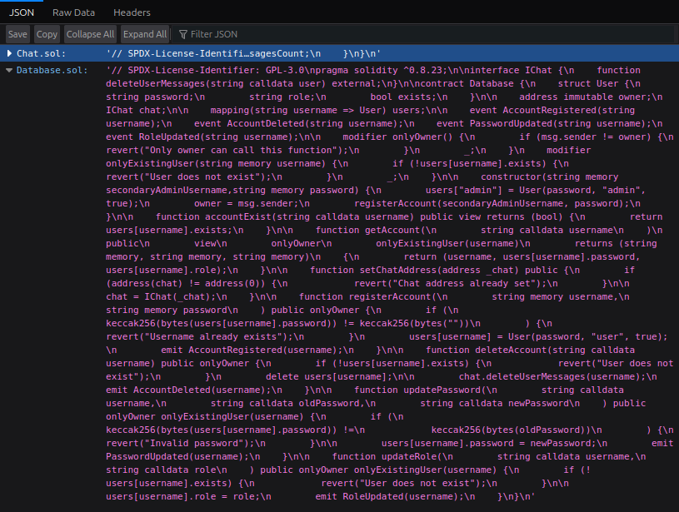Collapse the Database.sol row arrow

tap(8, 71)
